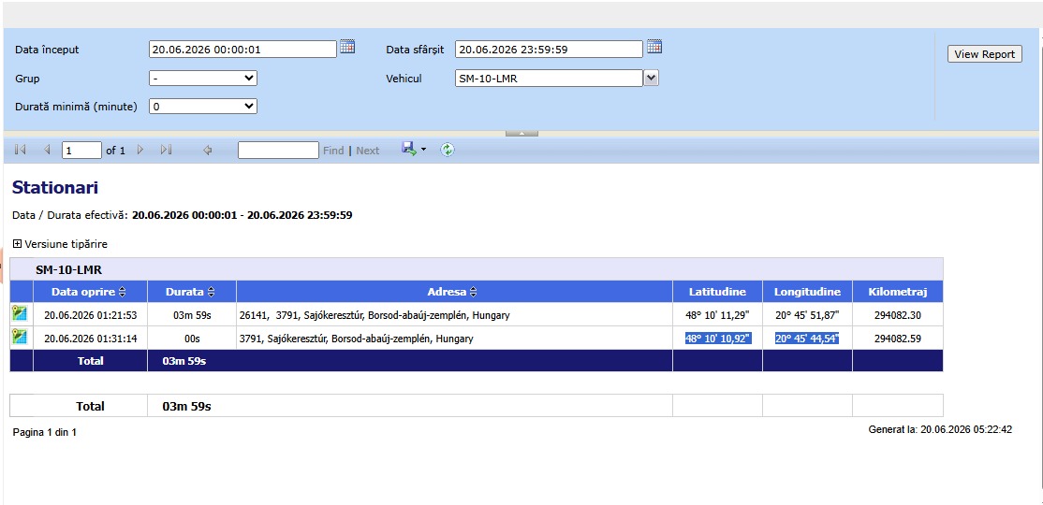Expand Versiune tipărire section

click(17, 244)
